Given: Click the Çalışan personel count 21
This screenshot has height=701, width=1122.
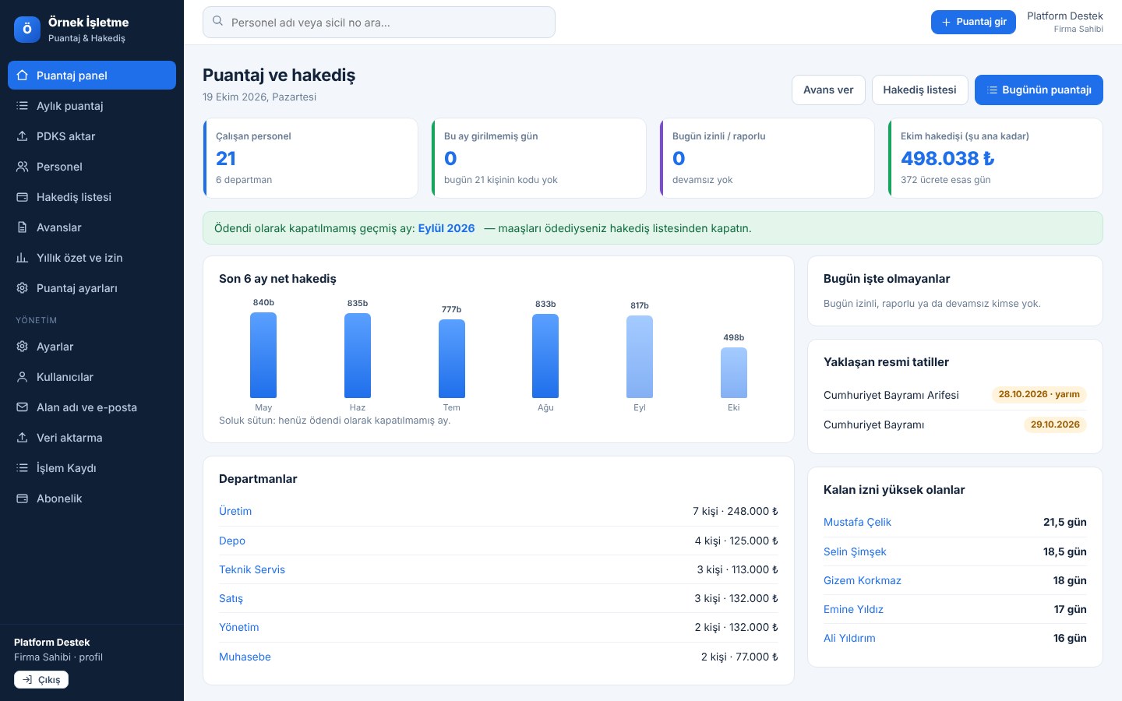Looking at the screenshot, I should pyautogui.click(x=226, y=158).
